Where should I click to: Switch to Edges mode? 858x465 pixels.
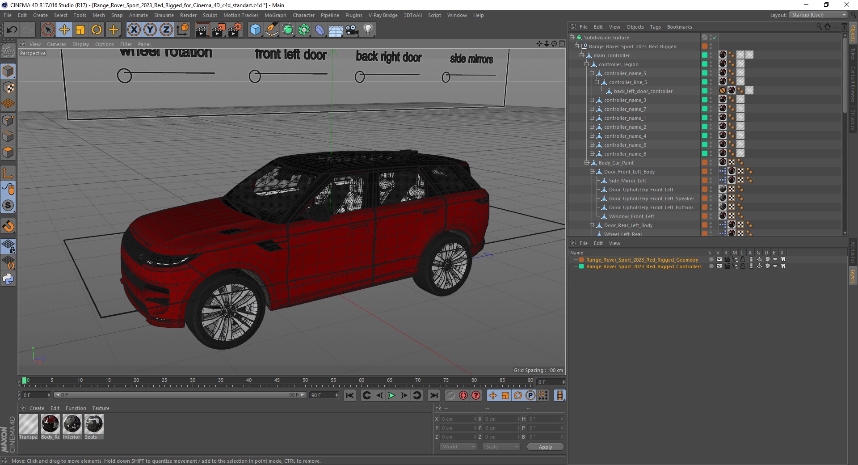coord(8,136)
